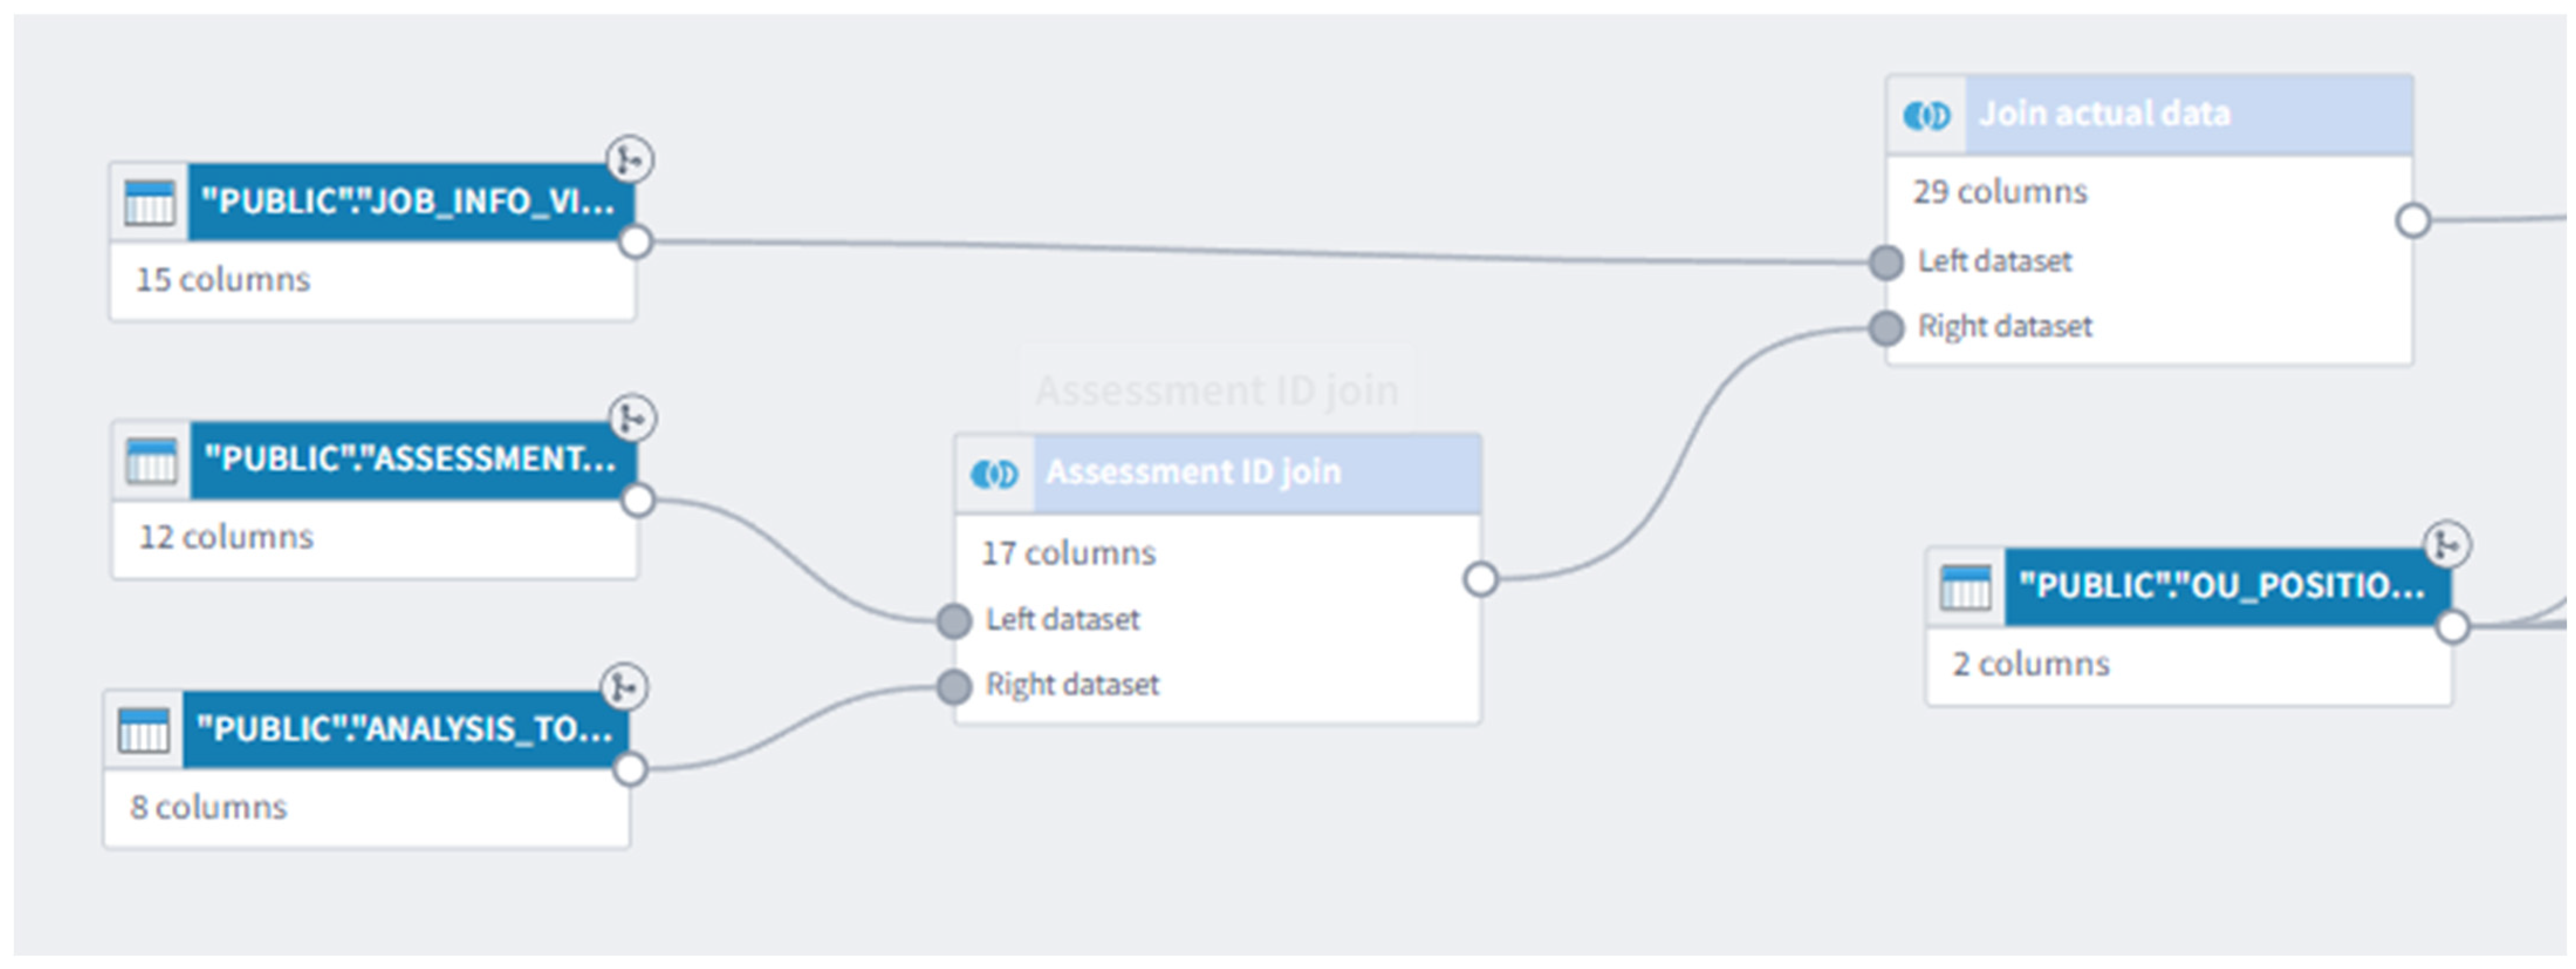Click the JOB_INFO_VI table dataset icon
This screenshot has height=969, width=2576.
(x=150, y=202)
